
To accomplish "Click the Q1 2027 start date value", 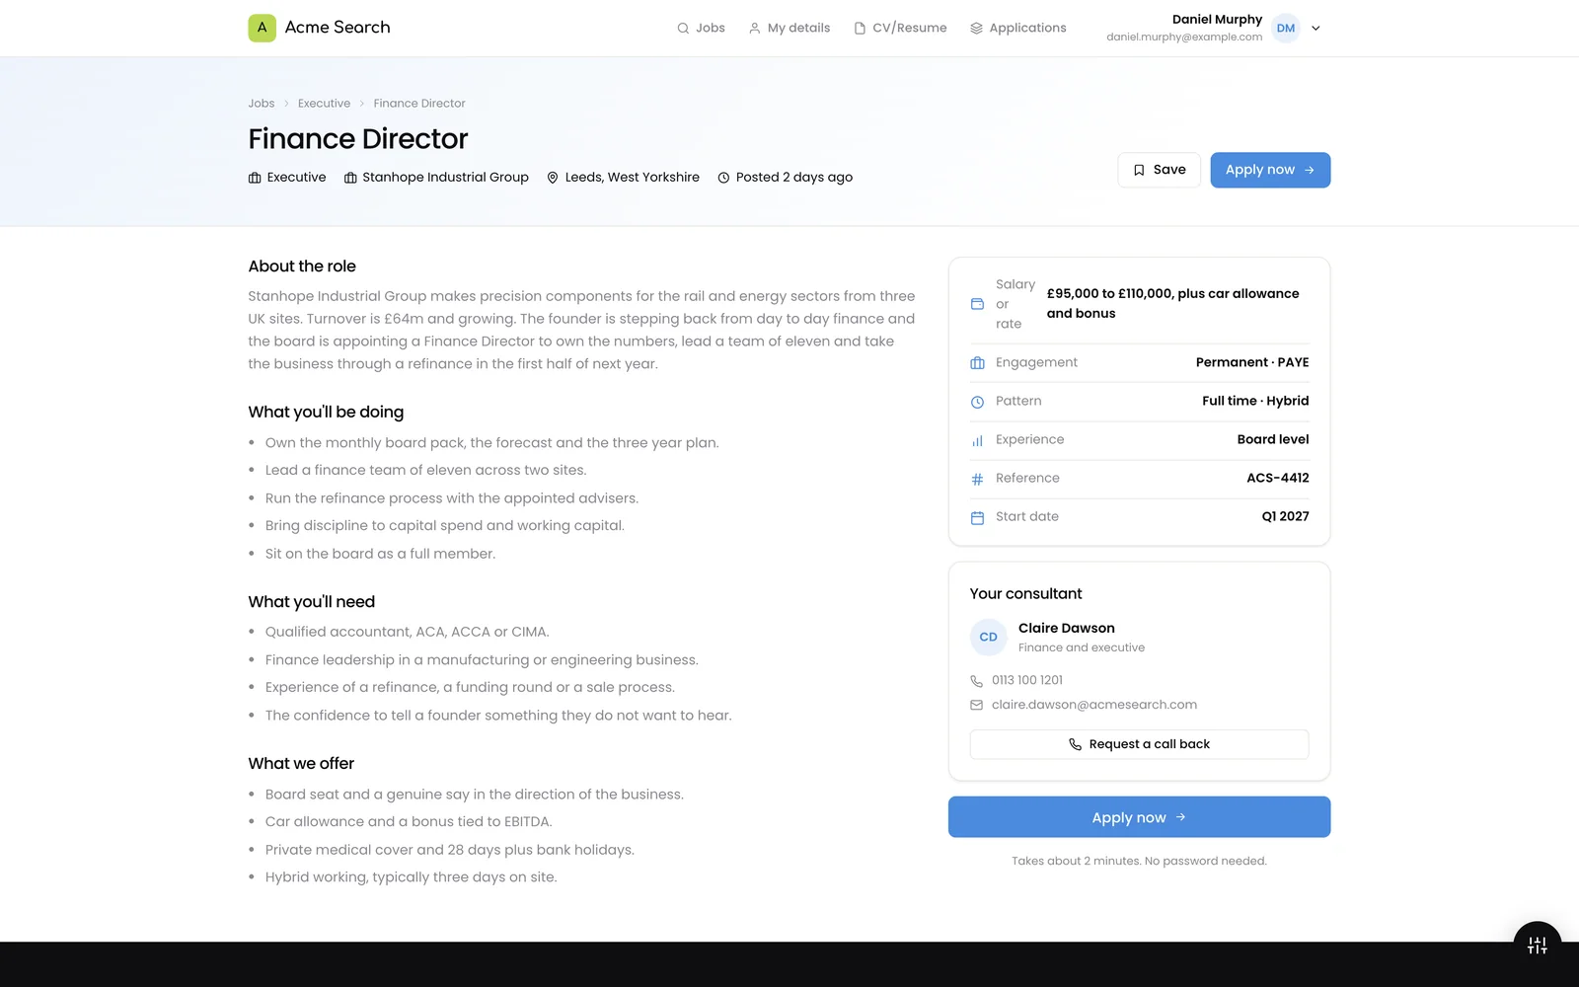I will 1285,516.
